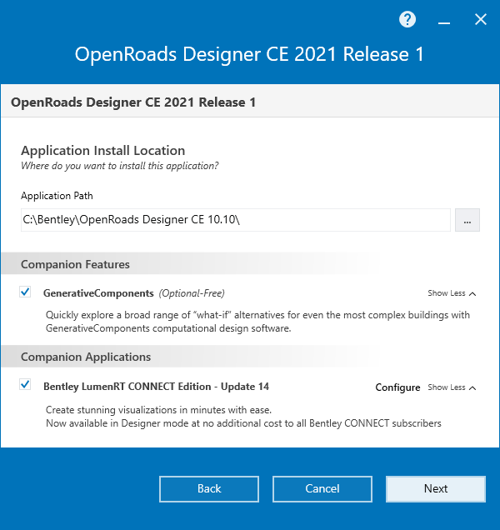This screenshot has width=500, height=530.
Task: Click 'Where do you want to install' text
Action: coord(120,166)
